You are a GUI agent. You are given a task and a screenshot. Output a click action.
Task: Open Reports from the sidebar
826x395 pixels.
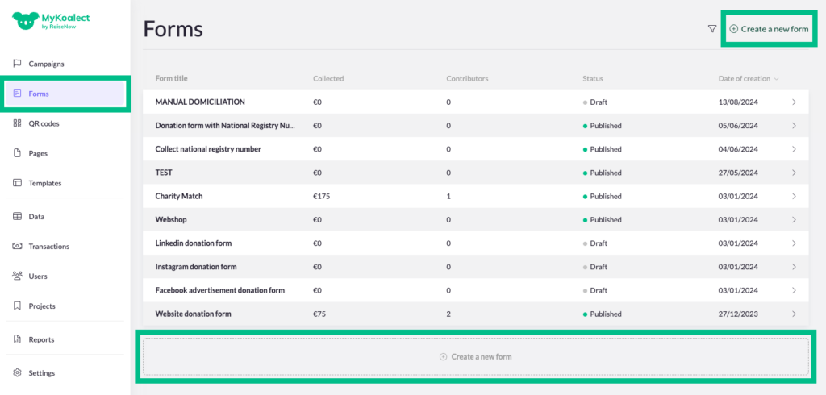(41, 340)
